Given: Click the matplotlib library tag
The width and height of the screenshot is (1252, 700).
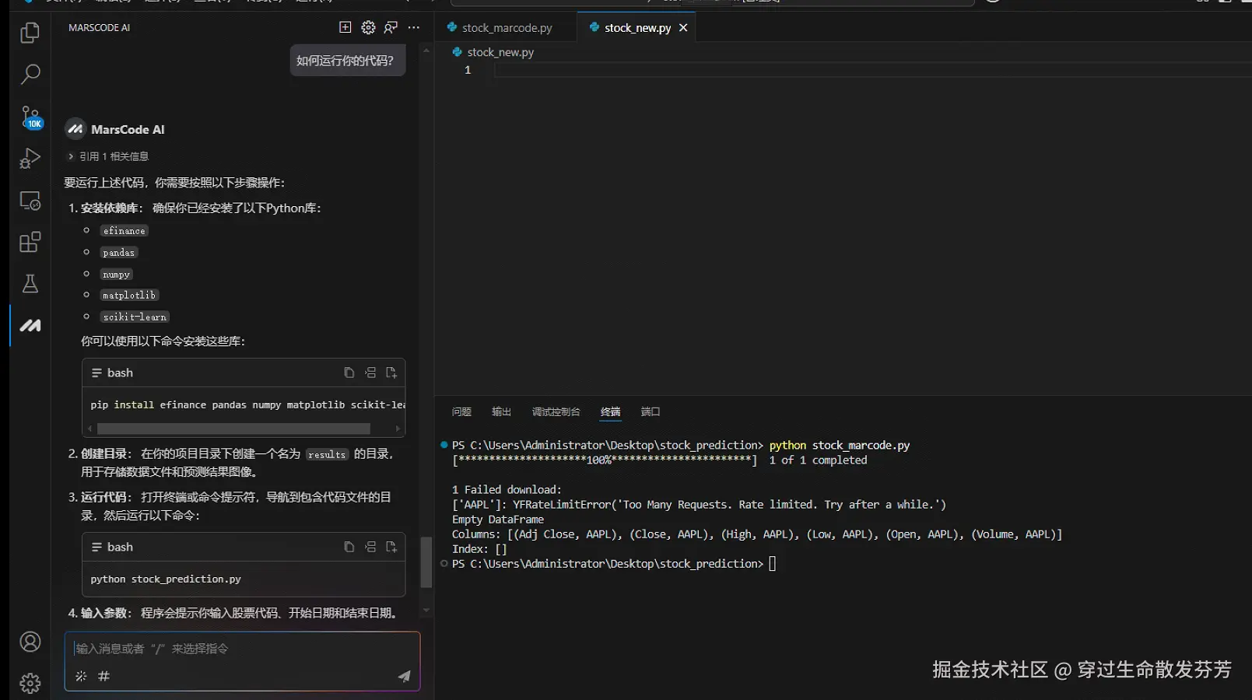Looking at the screenshot, I should pos(129,296).
